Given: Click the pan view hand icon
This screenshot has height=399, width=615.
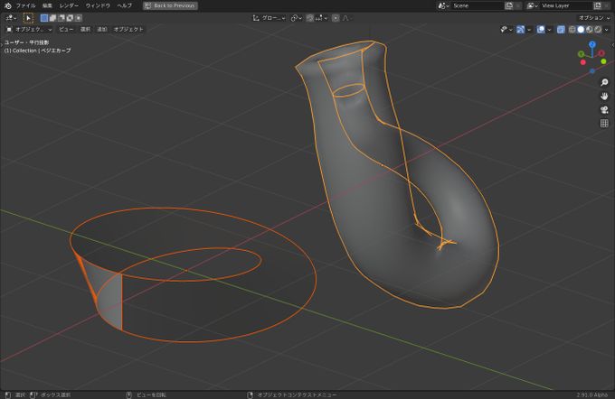Looking at the screenshot, I should [604, 96].
